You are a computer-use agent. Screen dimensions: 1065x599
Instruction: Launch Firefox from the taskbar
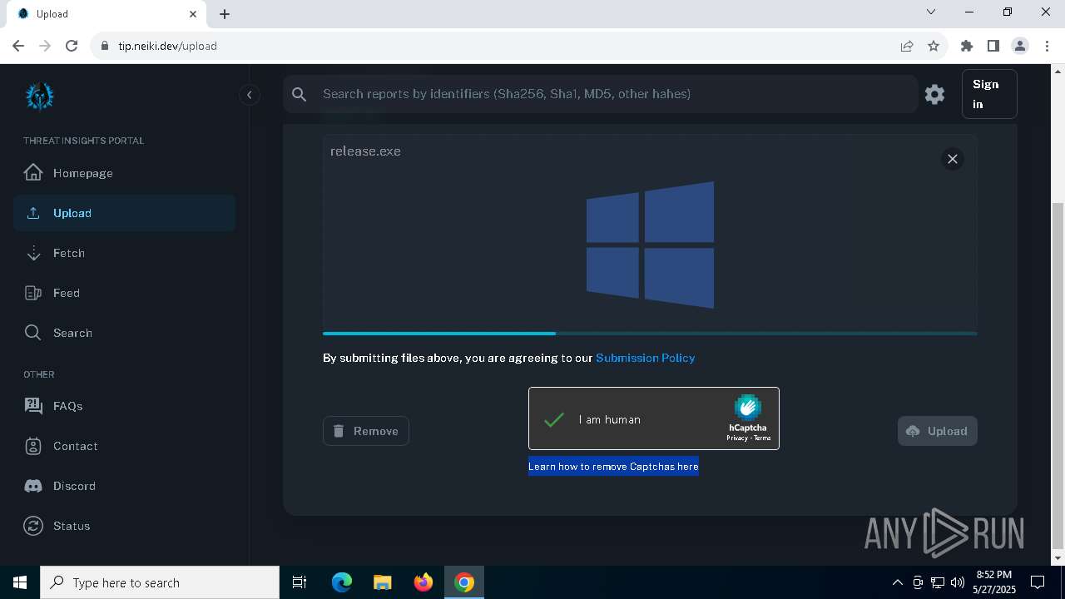point(423,582)
